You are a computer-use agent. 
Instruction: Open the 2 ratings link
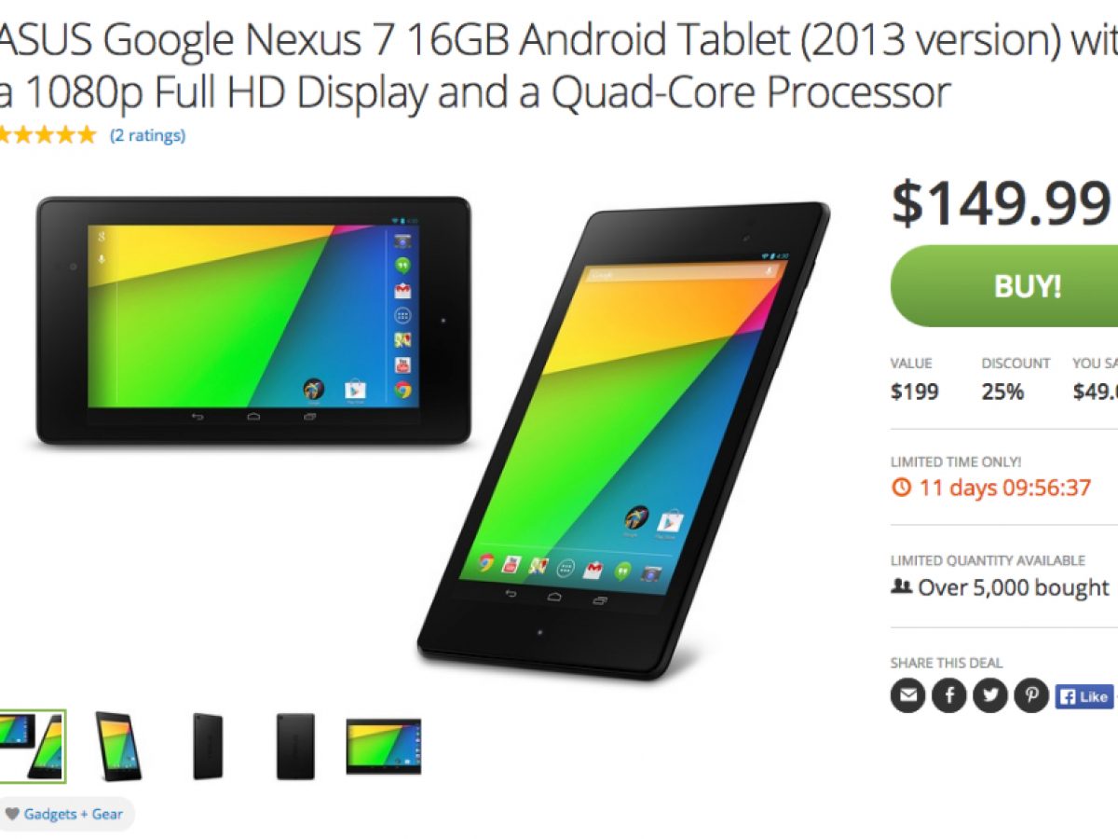pos(147,136)
